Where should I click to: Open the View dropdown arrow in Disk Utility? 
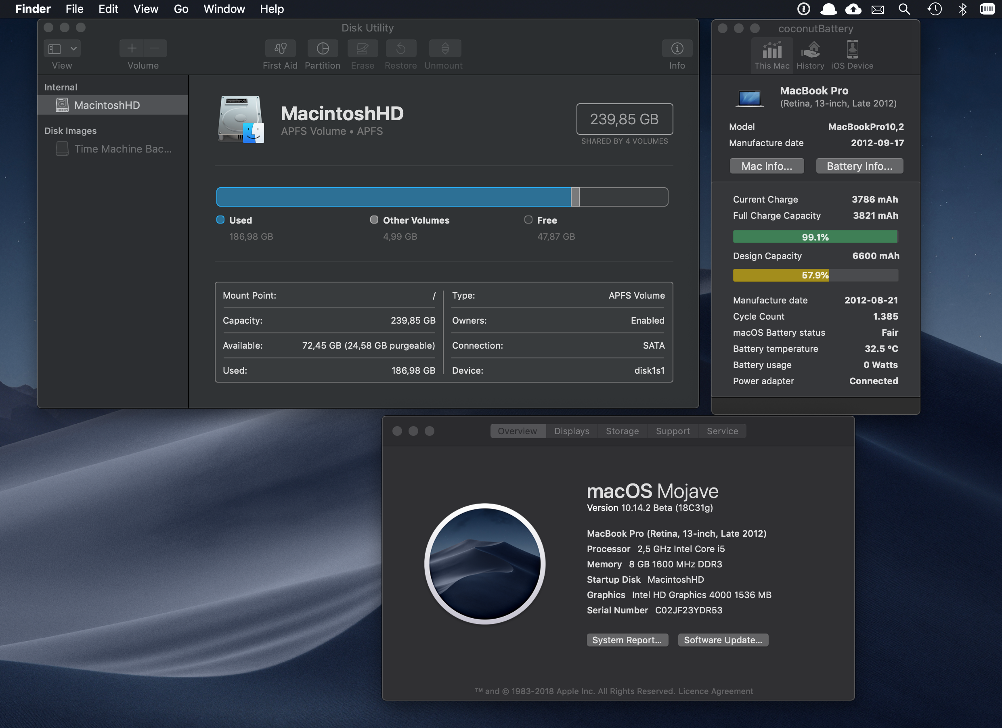click(73, 48)
